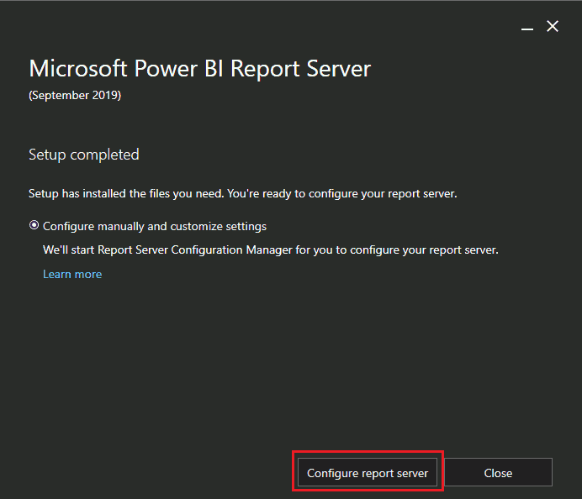582x499 pixels.
Task: Click the Setup completed heading
Action: (x=84, y=155)
